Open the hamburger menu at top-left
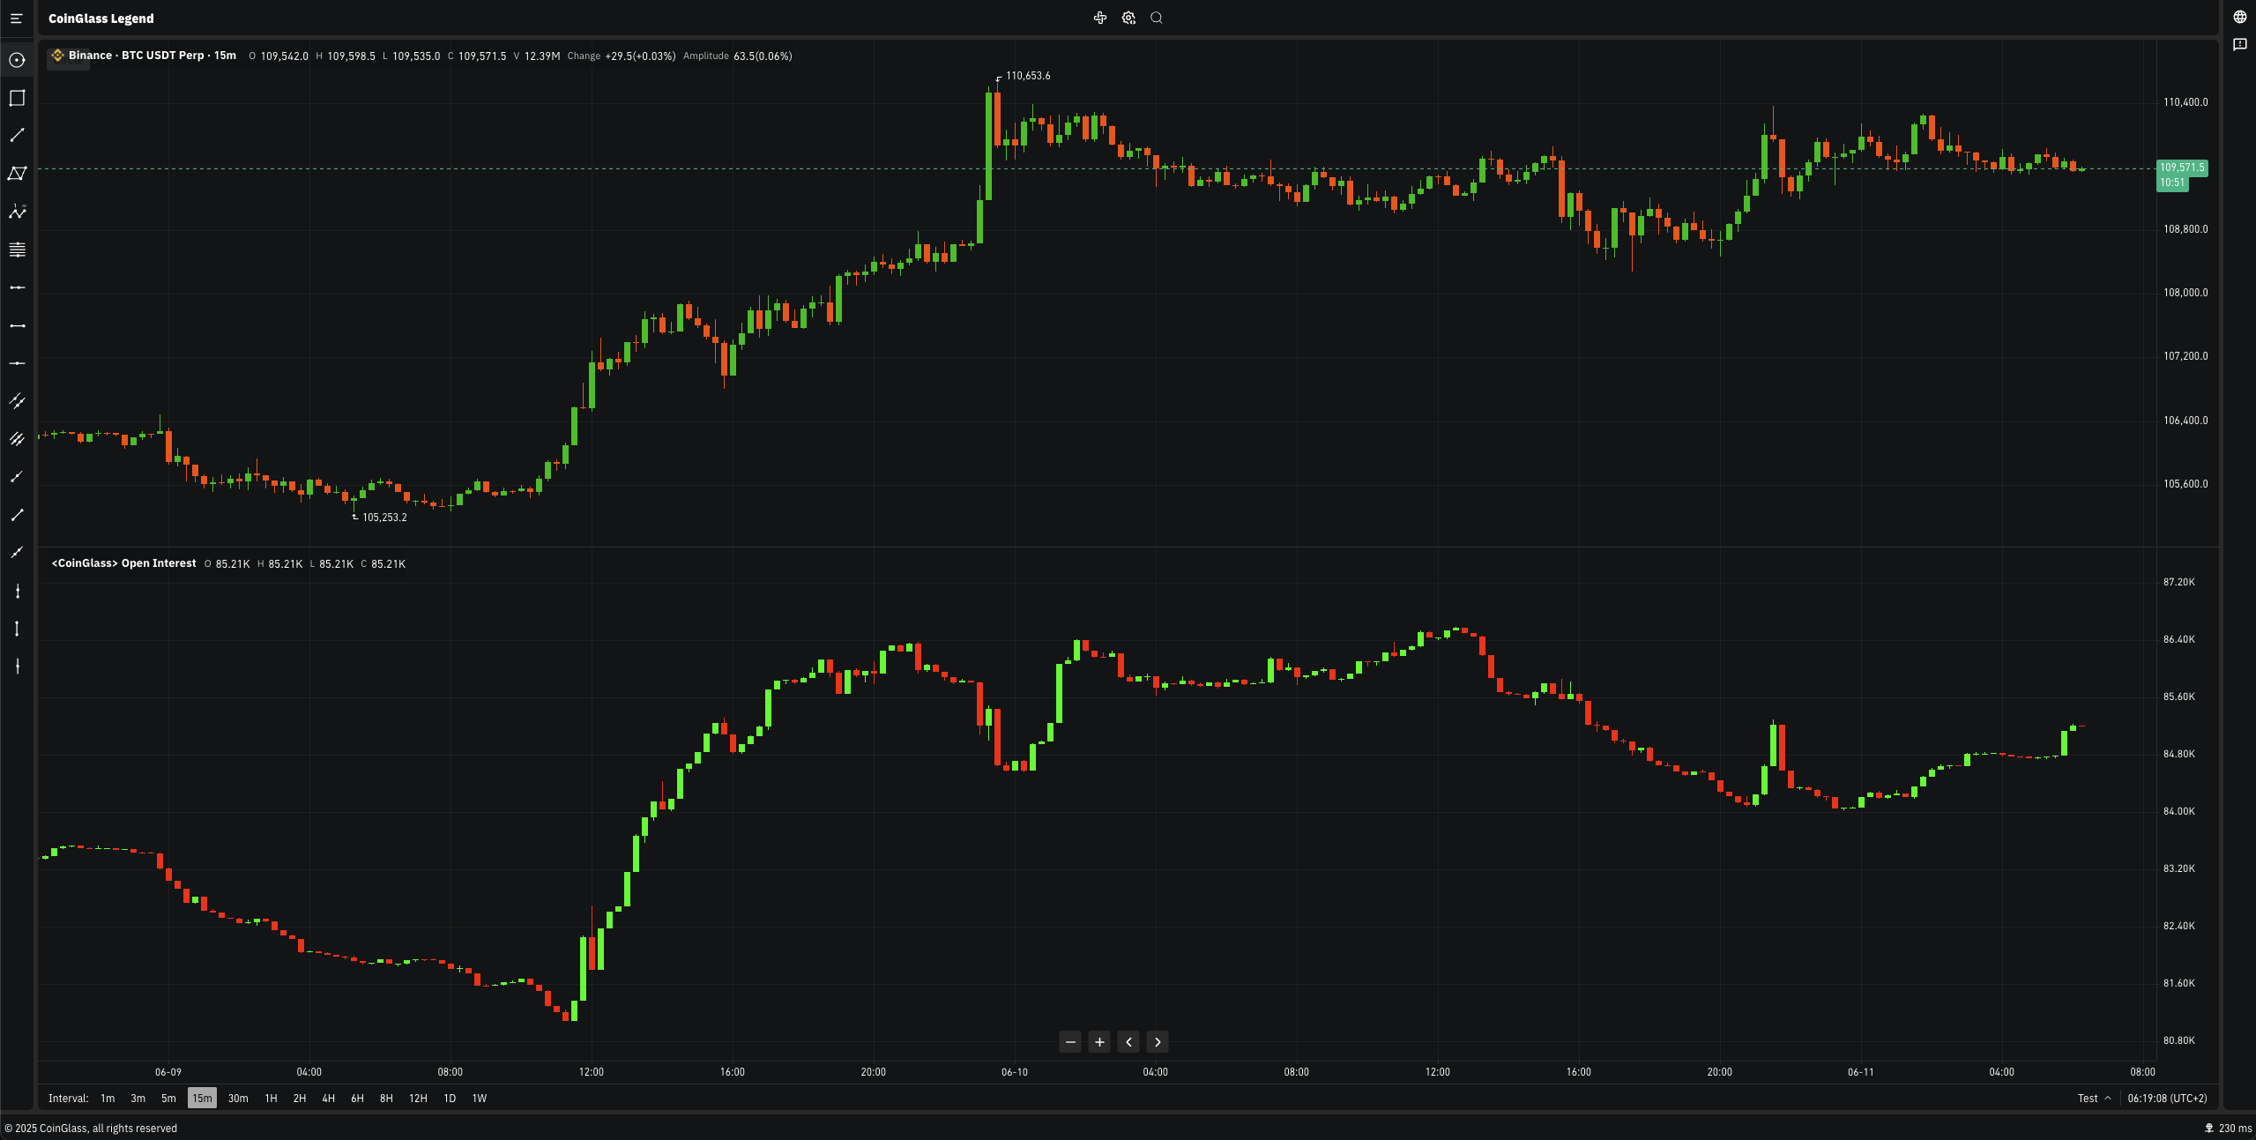2256x1140 pixels. (x=16, y=19)
